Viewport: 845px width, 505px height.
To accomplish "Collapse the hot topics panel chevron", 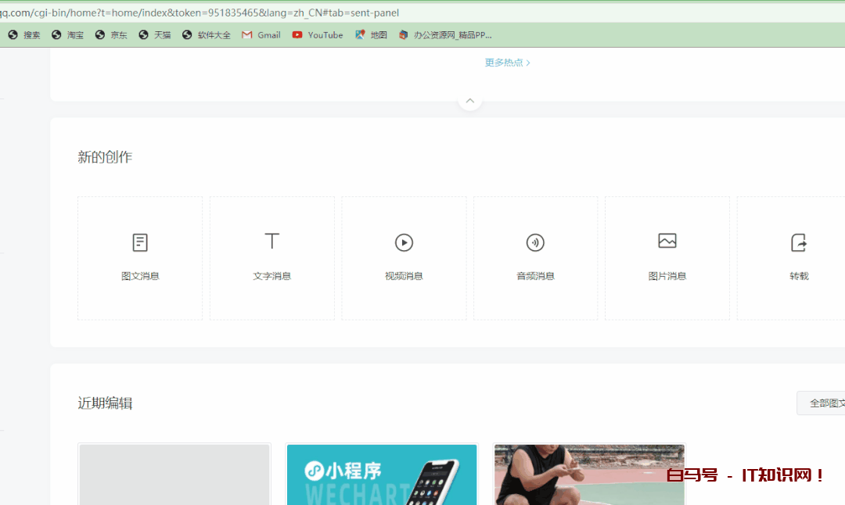I will [x=469, y=101].
